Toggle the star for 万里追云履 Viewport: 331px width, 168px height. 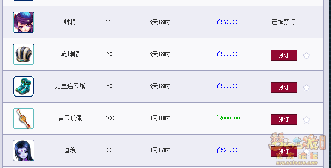(306, 88)
